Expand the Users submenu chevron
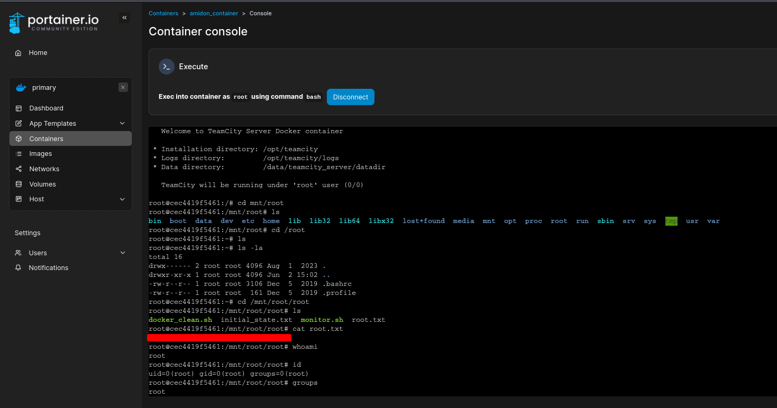Viewport: 777px width, 408px height. point(123,253)
